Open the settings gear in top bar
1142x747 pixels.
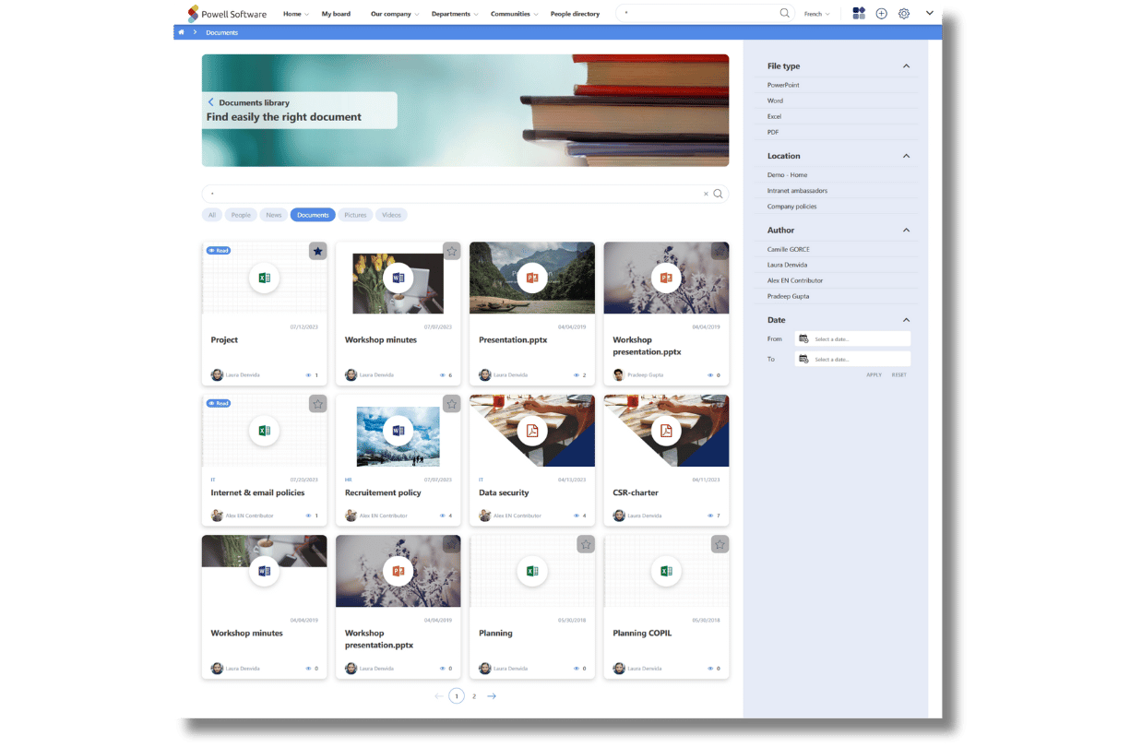904,14
